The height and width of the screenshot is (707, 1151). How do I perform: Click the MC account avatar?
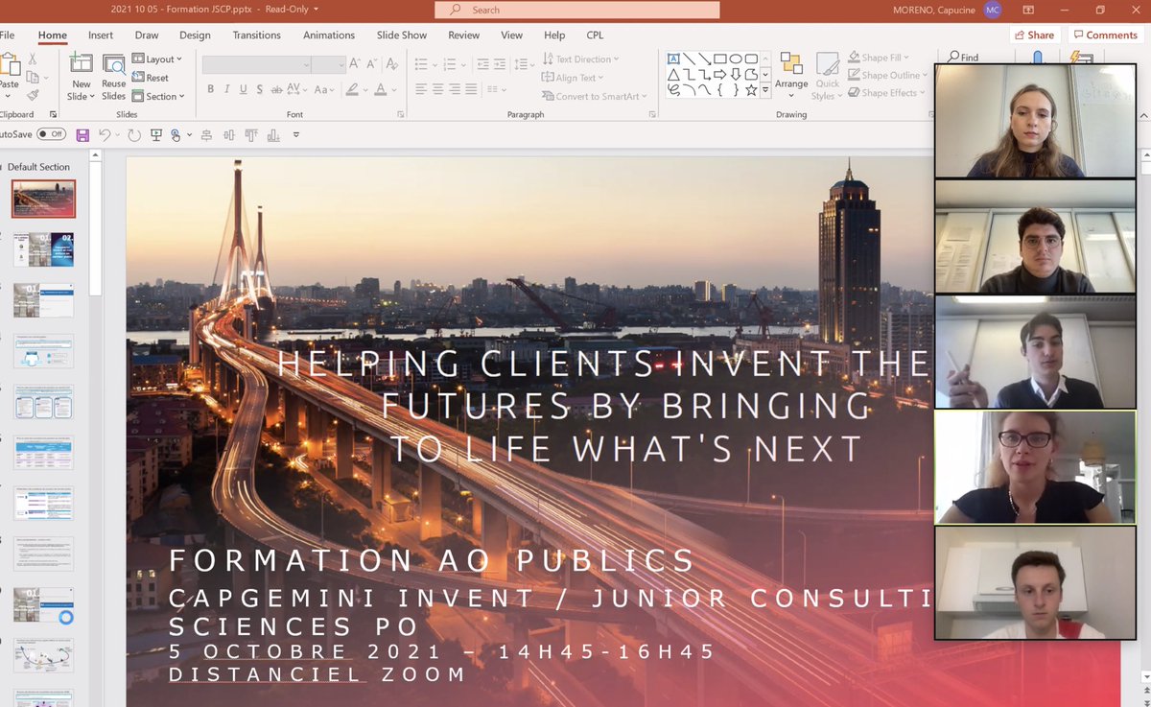(993, 10)
